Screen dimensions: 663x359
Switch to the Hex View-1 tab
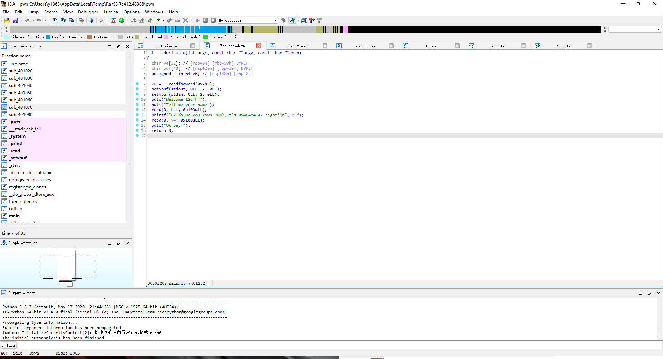(x=299, y=46)
